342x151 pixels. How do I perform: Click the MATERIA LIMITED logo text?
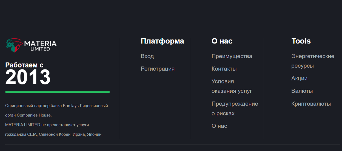click(x=40, y=46)
